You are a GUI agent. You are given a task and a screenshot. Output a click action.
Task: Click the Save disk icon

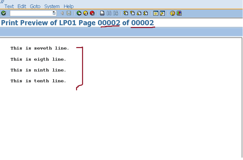69,13
